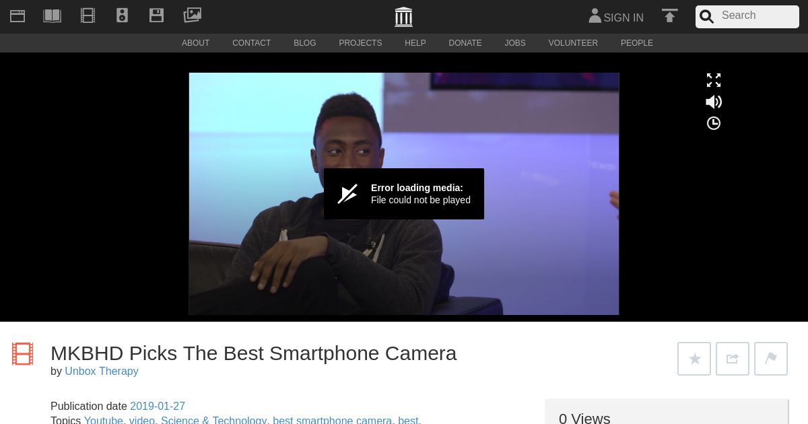Open the Software floppy disk icon
808x424 pixels.
pos(157,15)
